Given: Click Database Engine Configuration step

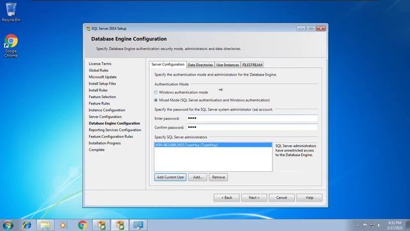Looking at the screenshot, I should tap(114, 123).
